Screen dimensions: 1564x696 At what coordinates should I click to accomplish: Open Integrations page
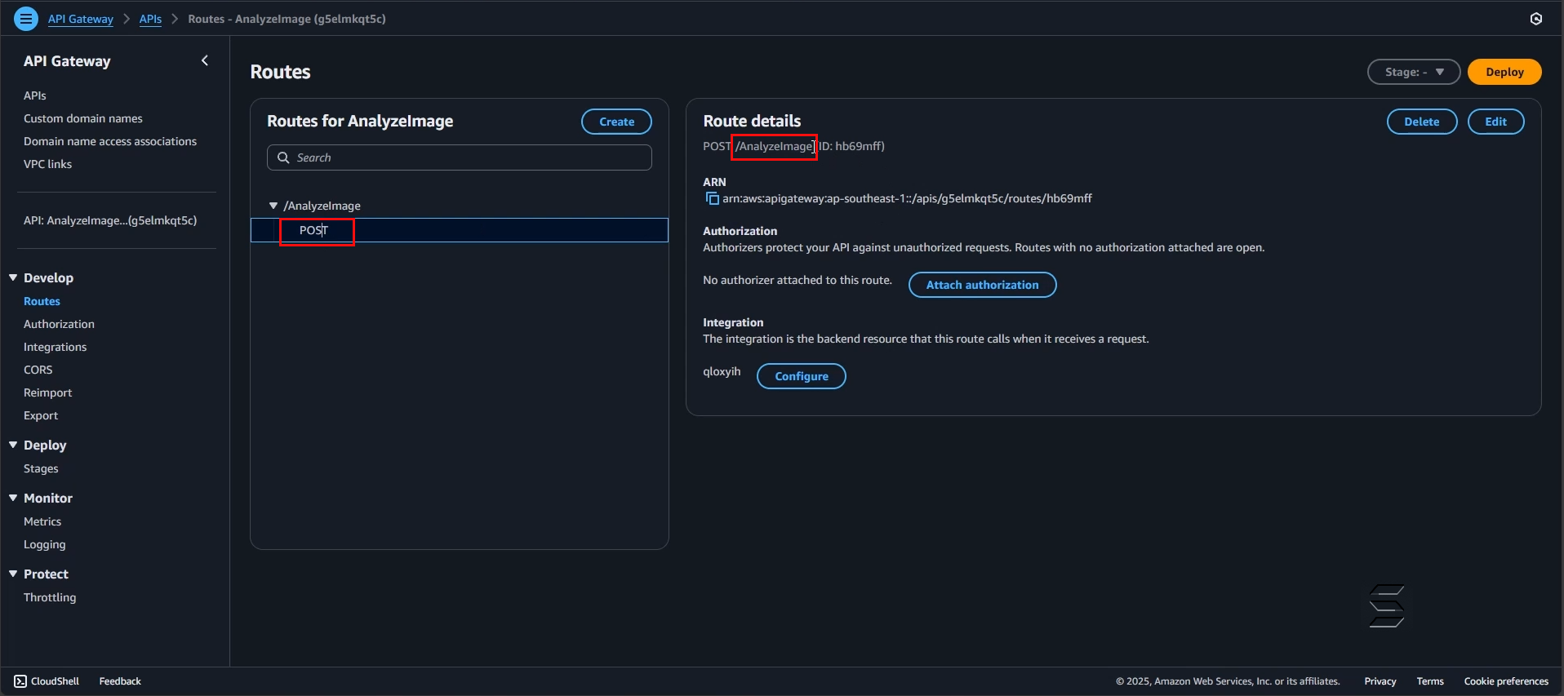(55, 347)
